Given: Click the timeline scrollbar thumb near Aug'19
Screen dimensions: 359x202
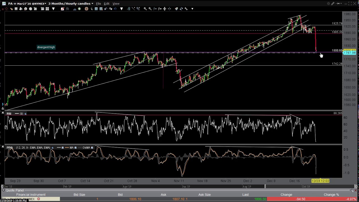Looking at the screenshot, I should [265, 186].
